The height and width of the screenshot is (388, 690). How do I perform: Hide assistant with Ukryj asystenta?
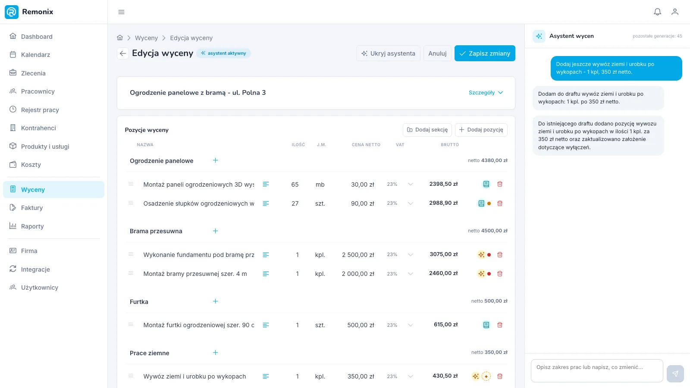coord(388,53)
